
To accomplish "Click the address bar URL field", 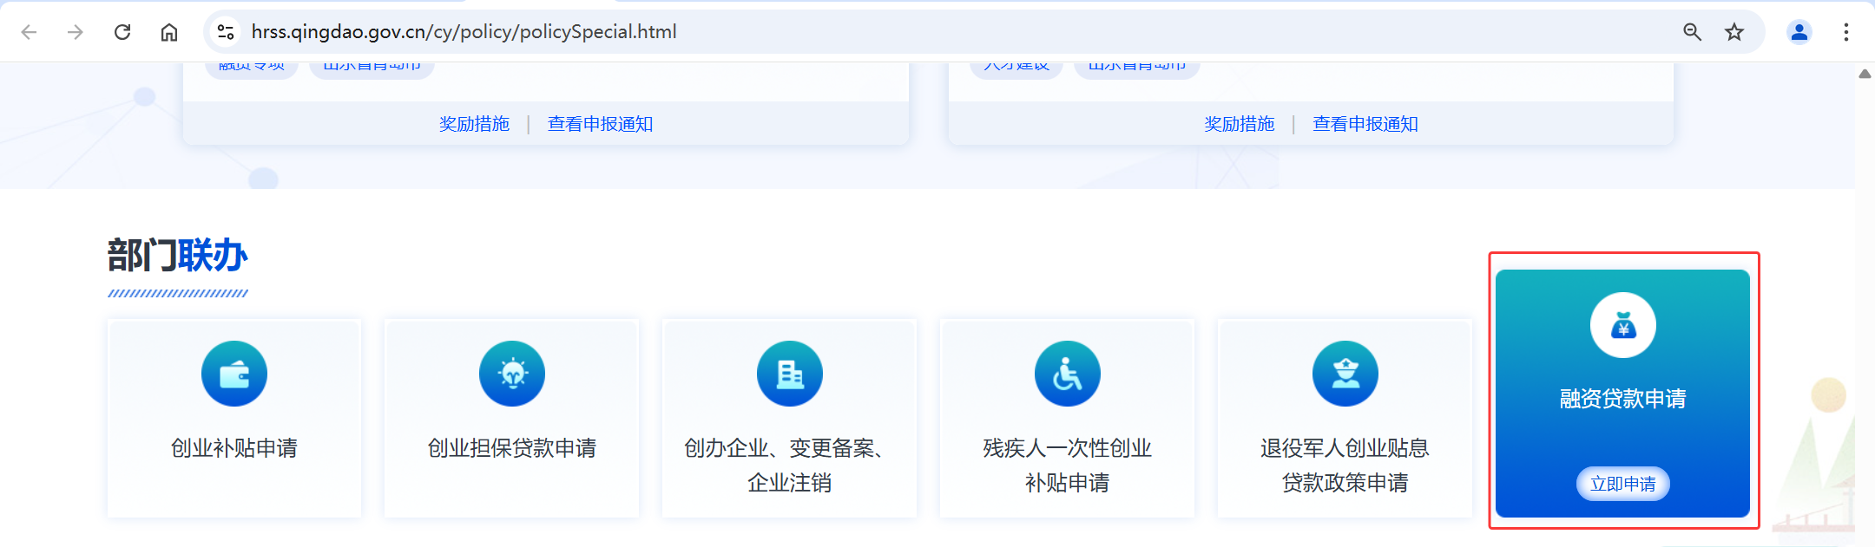I will (868, 32).
